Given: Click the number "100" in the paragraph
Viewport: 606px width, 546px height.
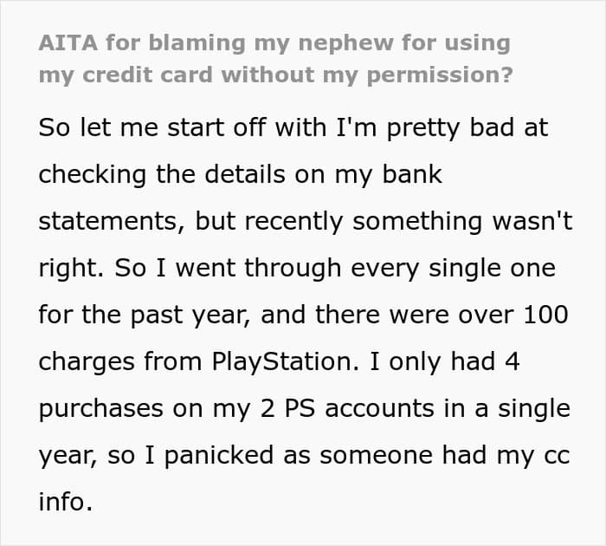Looking at the screenshot, I should pyautogui.click(x=545, y=315).
